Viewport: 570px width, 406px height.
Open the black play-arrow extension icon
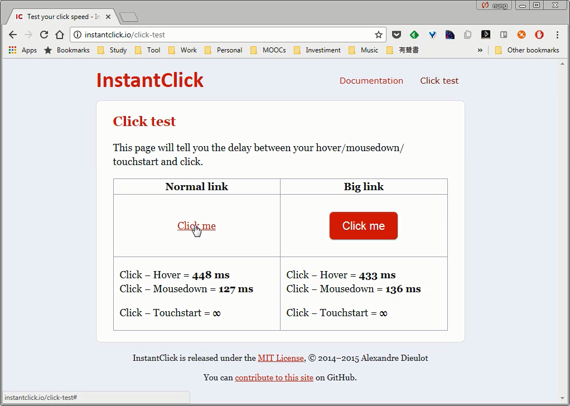pyautogui.click(x=486, y=35)
